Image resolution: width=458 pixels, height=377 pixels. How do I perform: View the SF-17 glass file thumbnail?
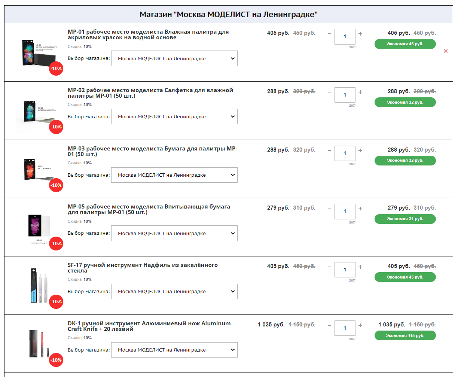pos(39,285)
